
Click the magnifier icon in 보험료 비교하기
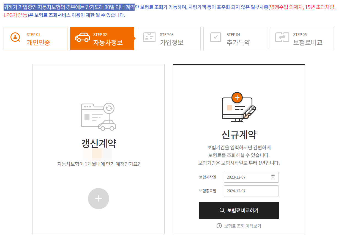coord(222,210)
